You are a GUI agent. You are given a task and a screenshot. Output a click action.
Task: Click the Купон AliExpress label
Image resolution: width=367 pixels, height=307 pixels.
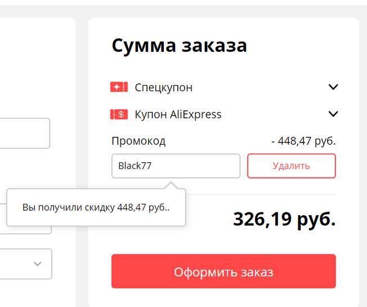178,114
